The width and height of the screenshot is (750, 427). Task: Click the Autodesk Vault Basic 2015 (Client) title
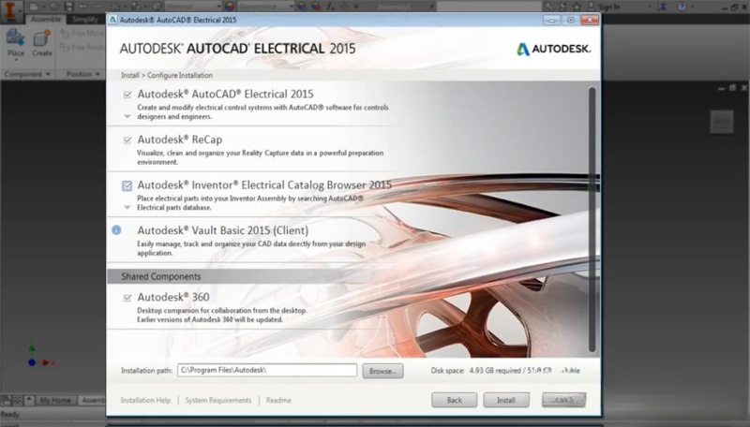[x=223, y=230]
